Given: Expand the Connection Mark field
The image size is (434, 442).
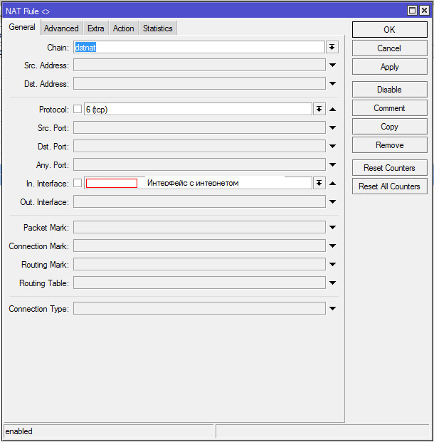Looking at the screenshot, I should pyautogui.click(x=332, y=246).
